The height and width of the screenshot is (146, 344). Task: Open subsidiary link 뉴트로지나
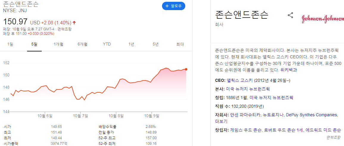point(273,115)
